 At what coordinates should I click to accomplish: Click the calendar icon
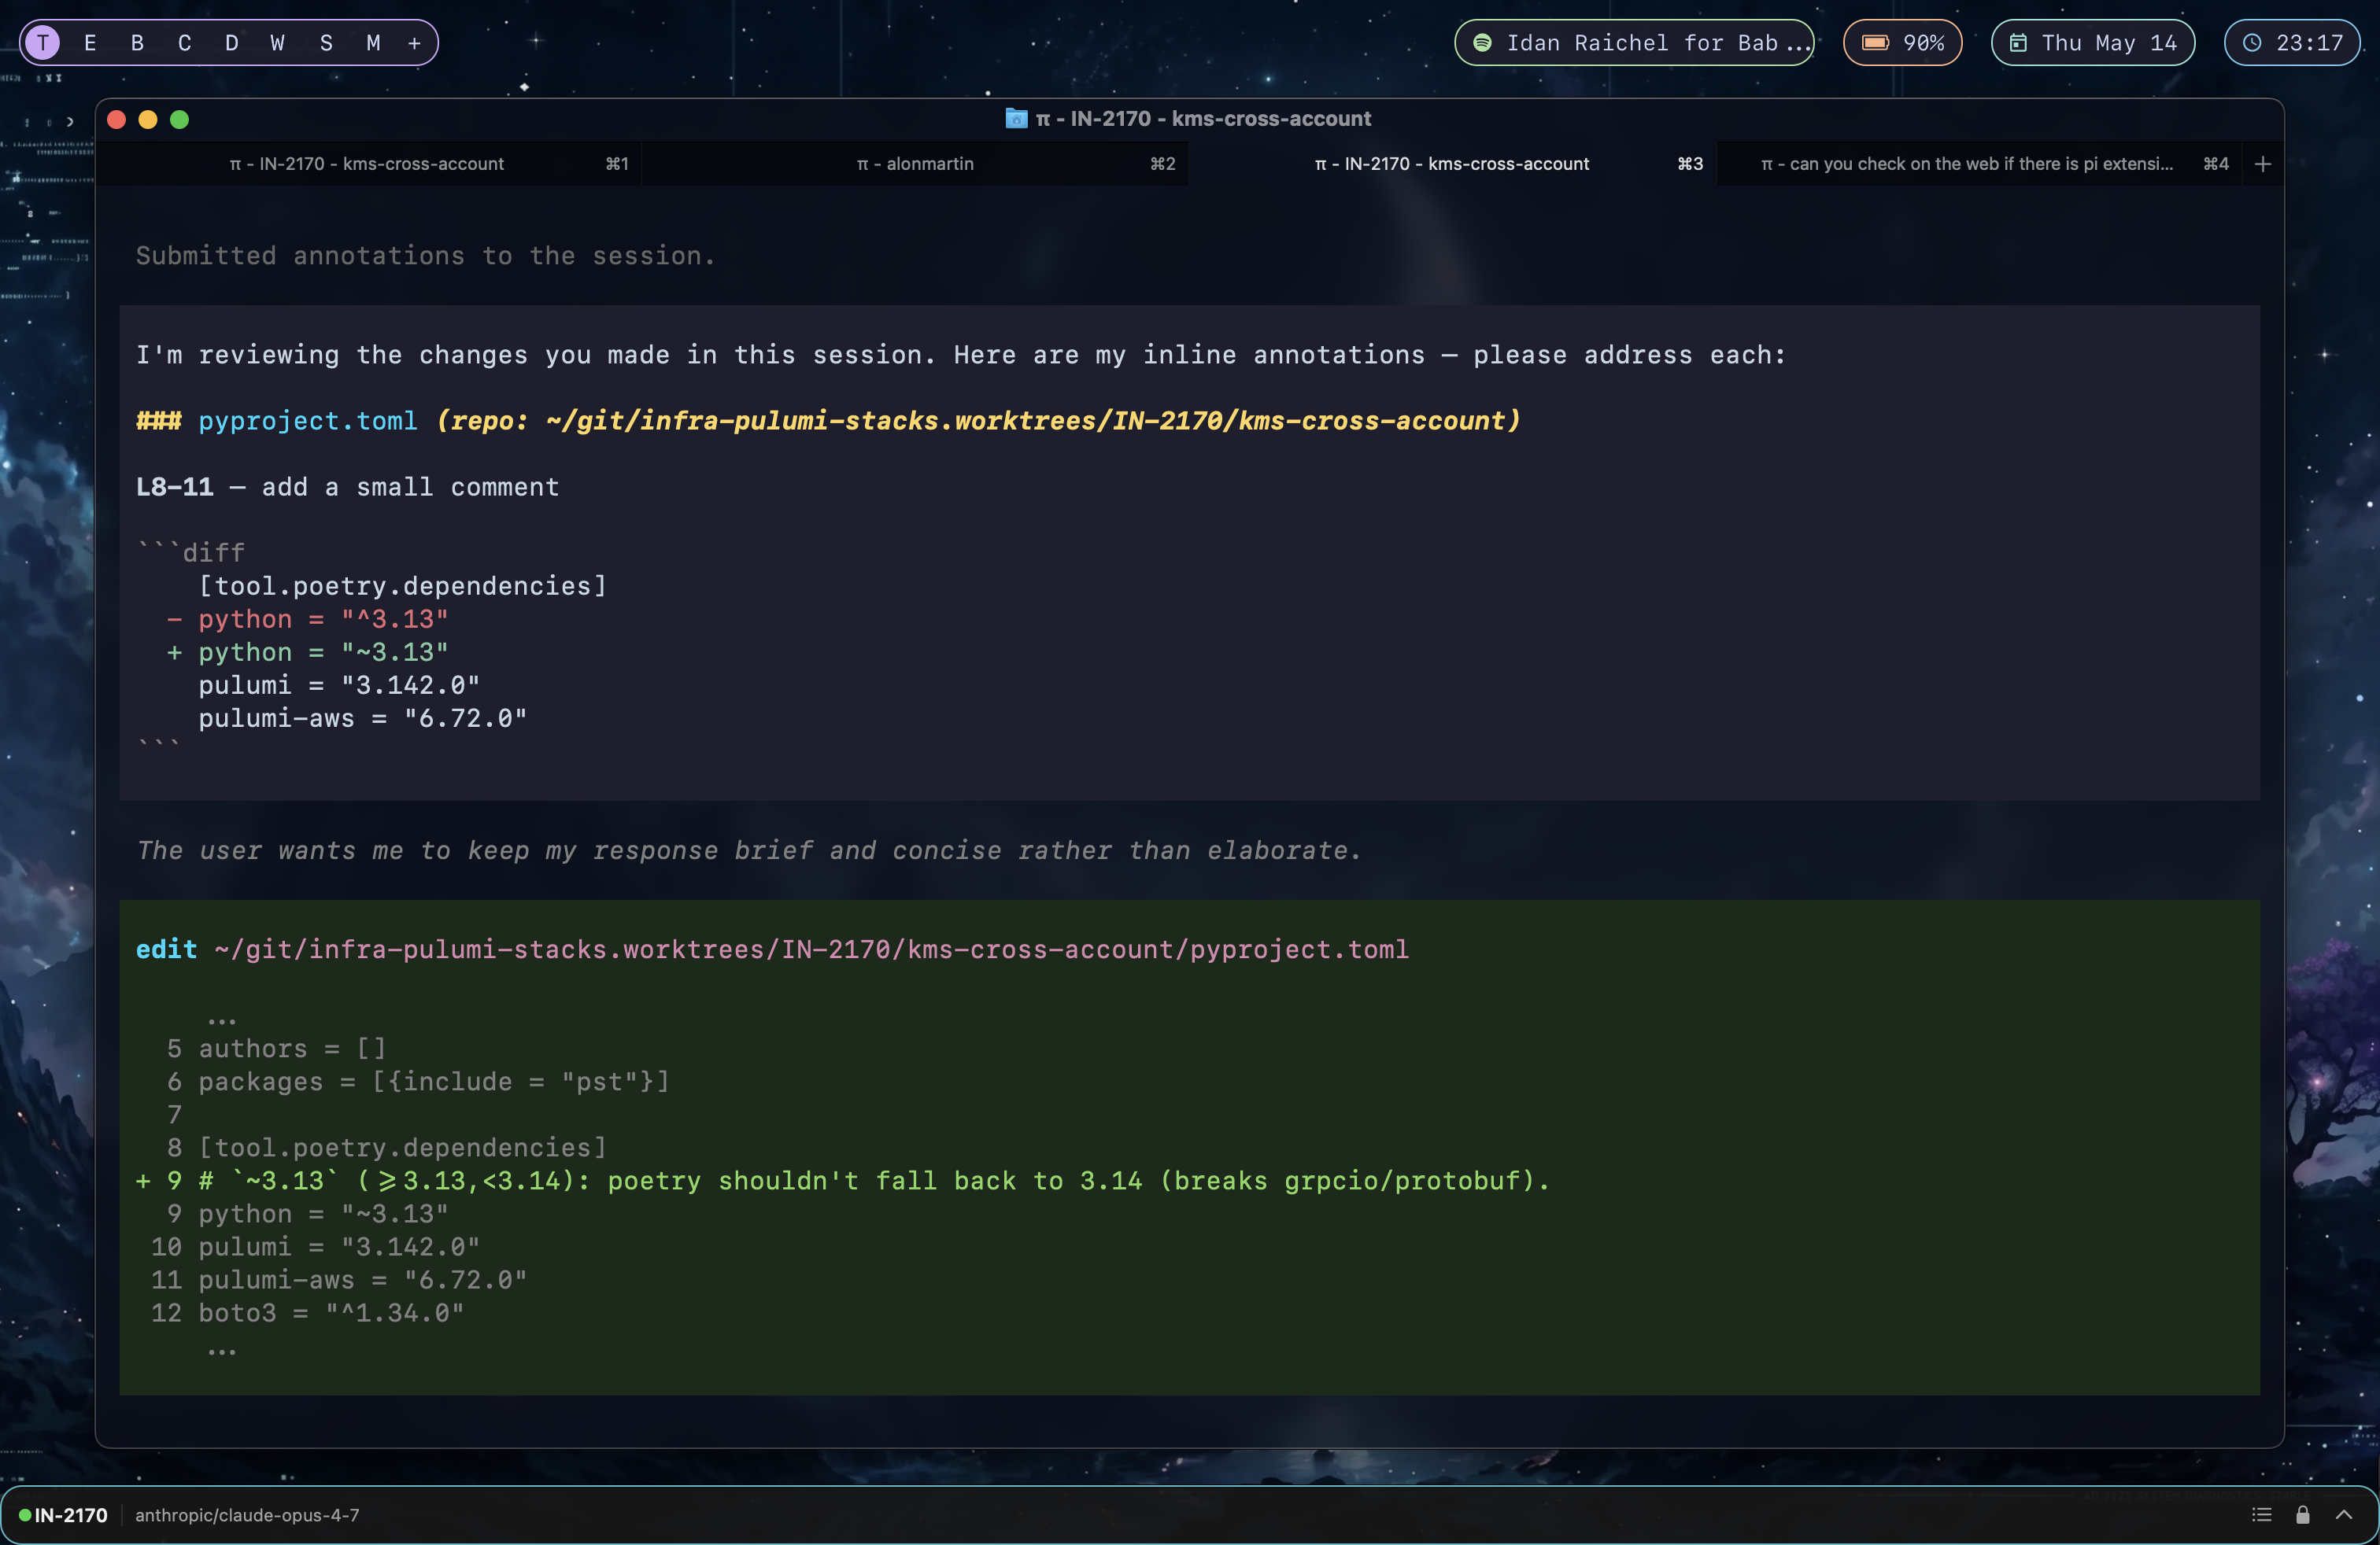click(x=2019, y=43)
